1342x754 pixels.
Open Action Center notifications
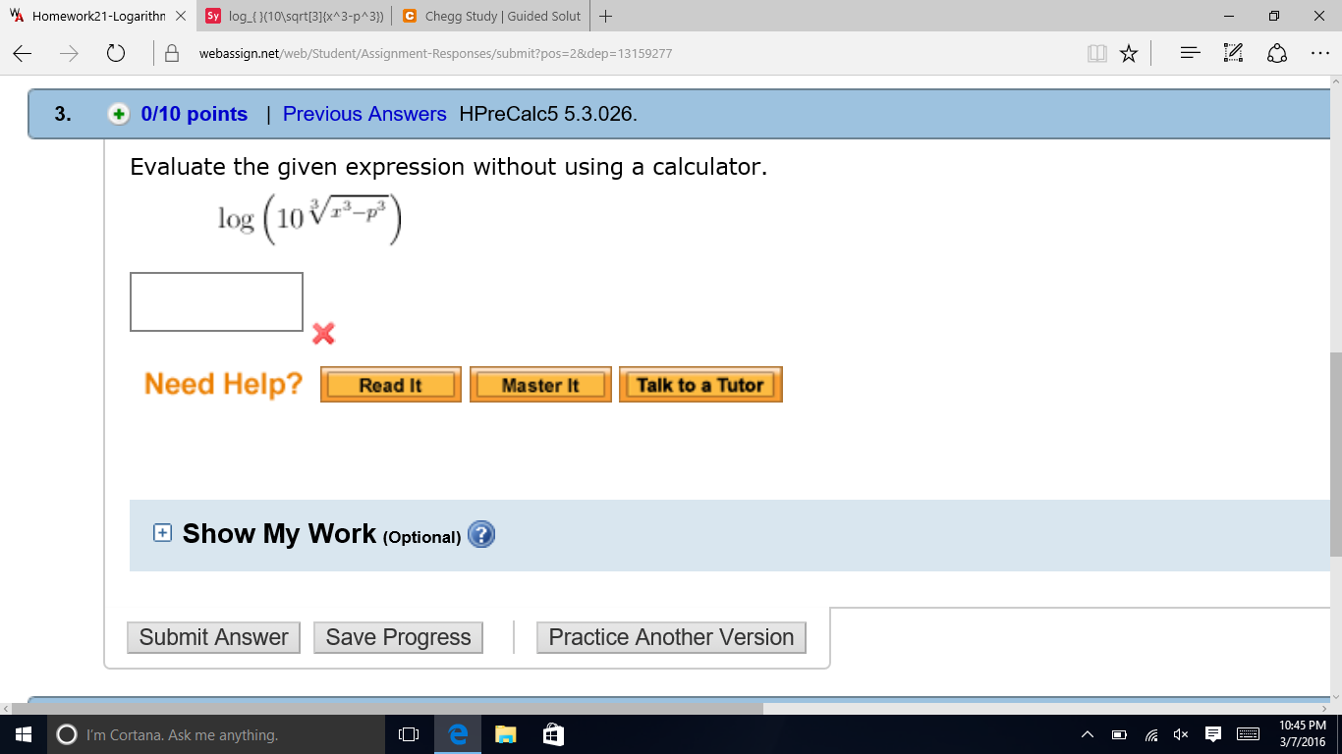pos(1213,734)
